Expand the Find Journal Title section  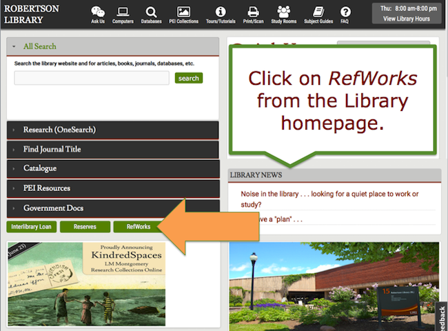[52, 149]
